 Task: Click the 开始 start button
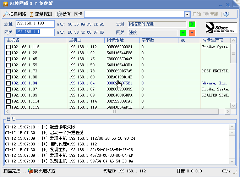click(197, 14)
